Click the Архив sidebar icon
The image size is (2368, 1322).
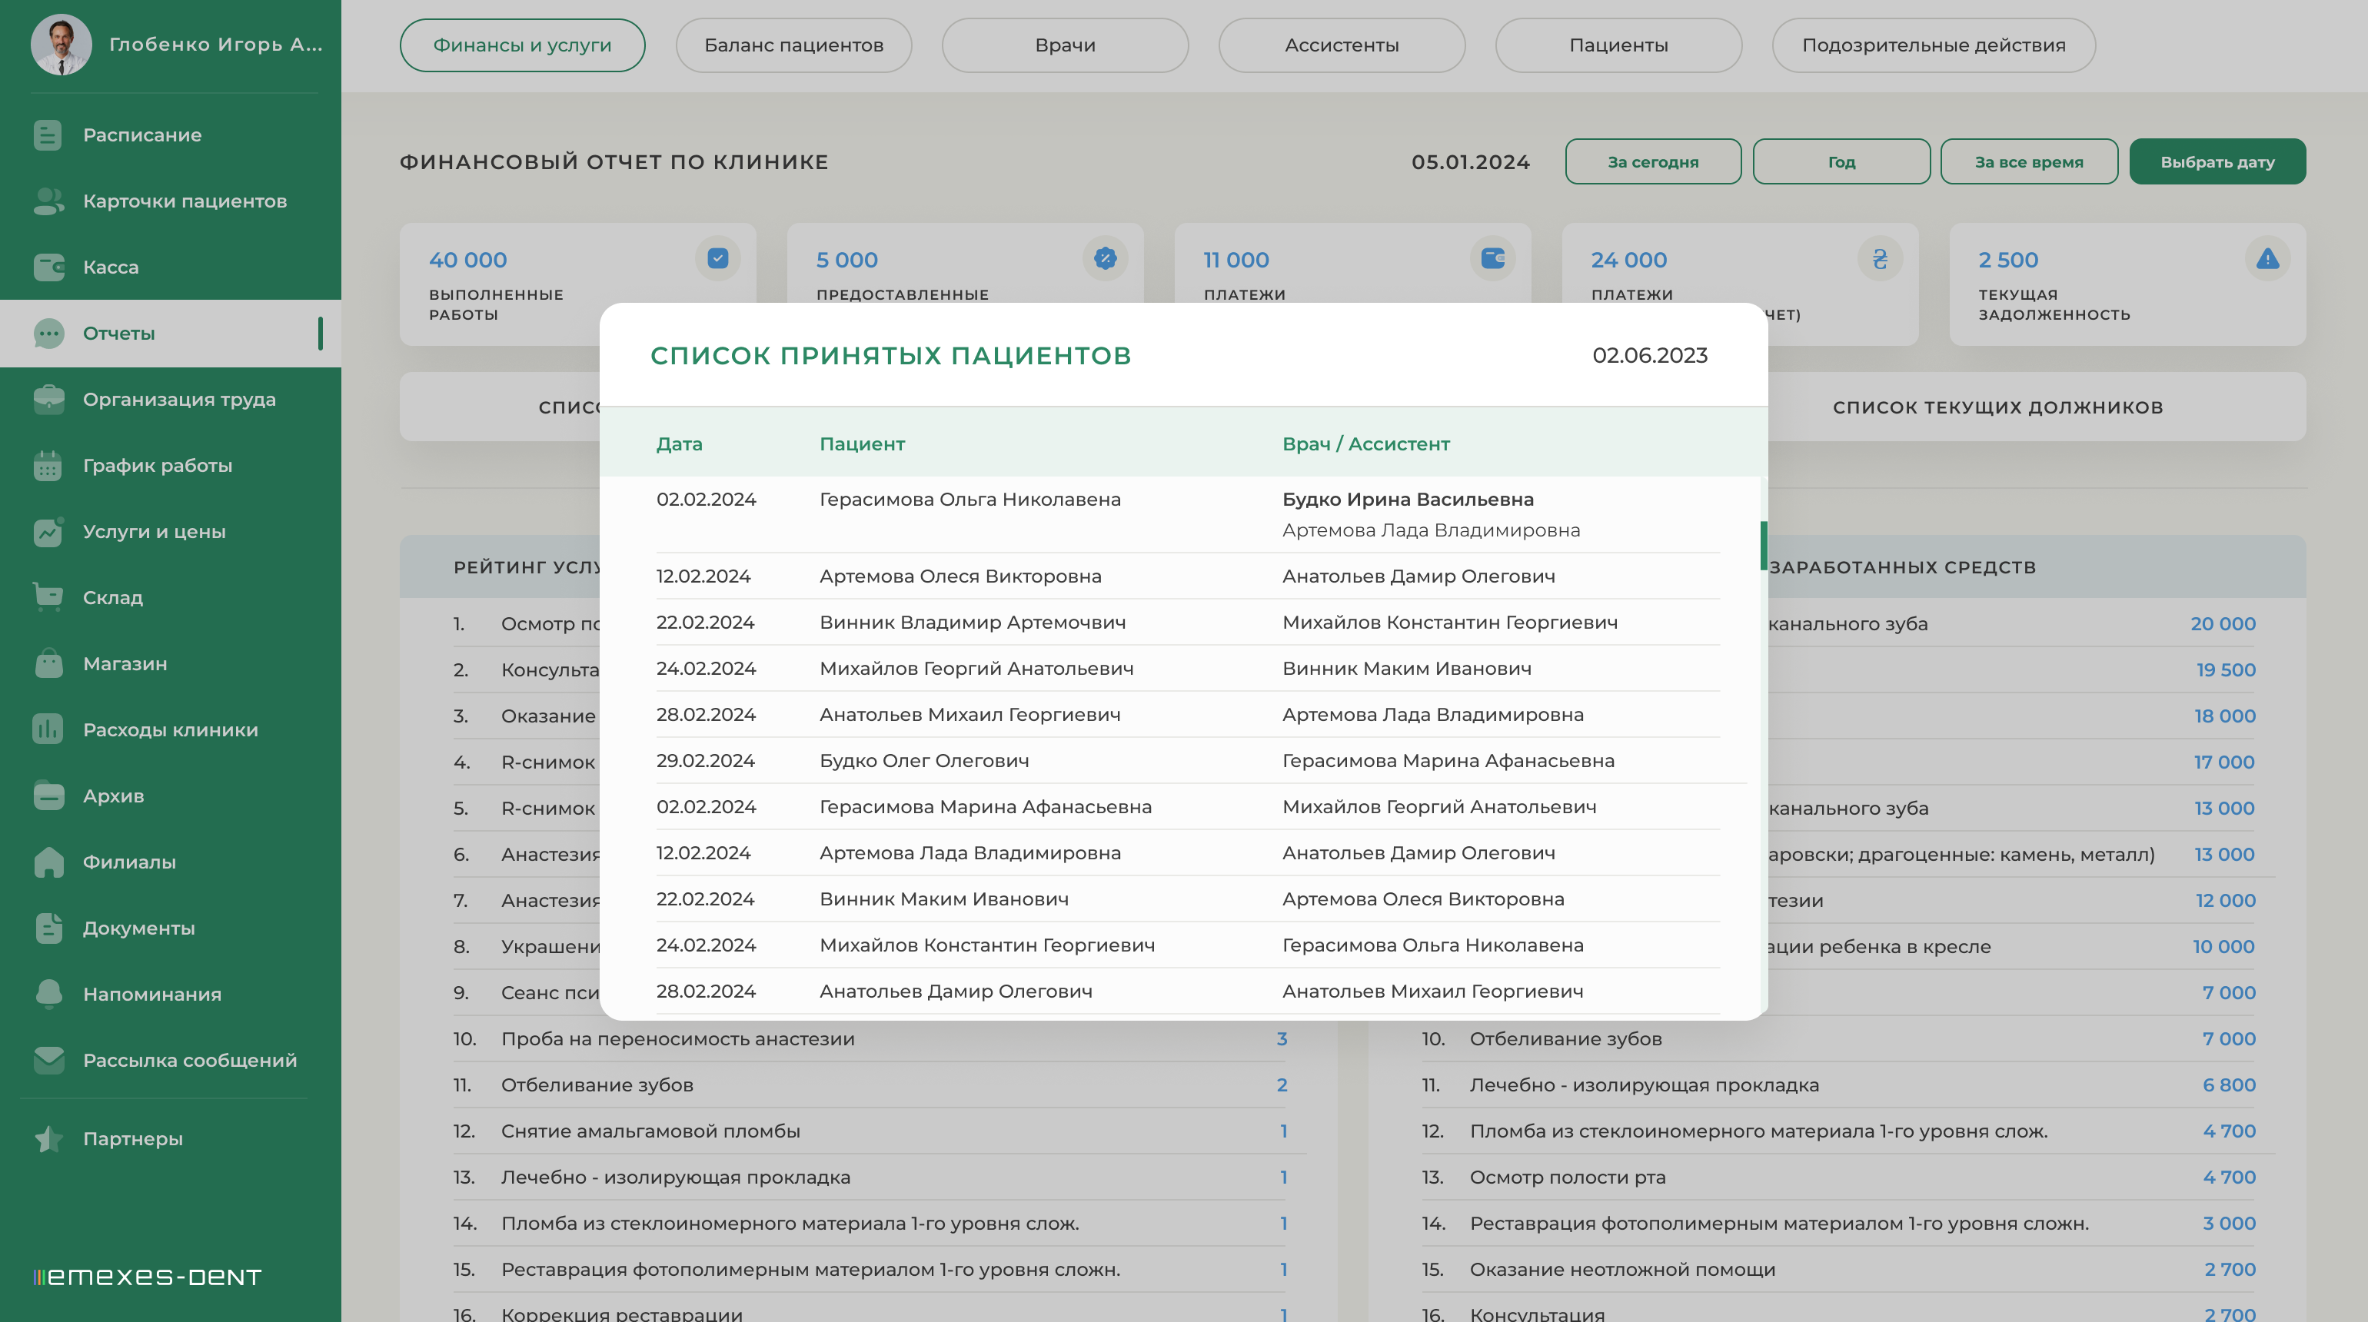tap(48, 796)
